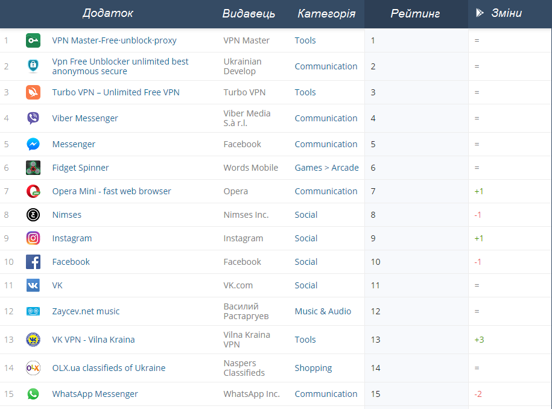This screenshot has width=552, height=409.
Task: Click the +1 change value for Opera Mini
Action: [x=479, y=191]
